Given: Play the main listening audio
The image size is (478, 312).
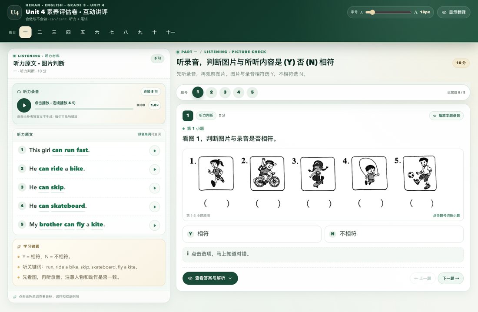Looking at the screenshot, I should tap(24, 106).
